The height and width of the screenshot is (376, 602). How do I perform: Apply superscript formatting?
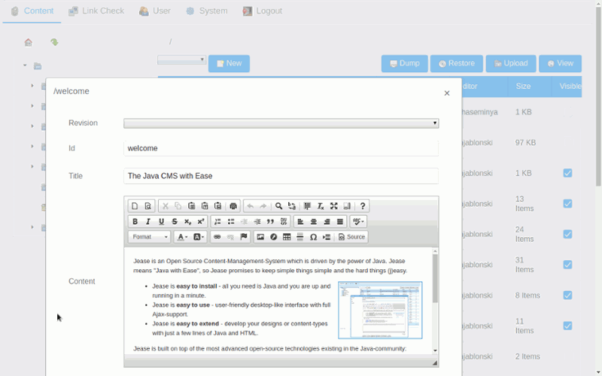[x=200, y=221]
